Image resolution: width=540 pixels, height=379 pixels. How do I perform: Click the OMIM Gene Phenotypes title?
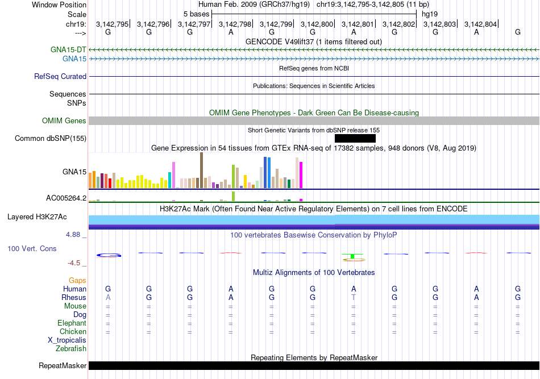[314, 113]
